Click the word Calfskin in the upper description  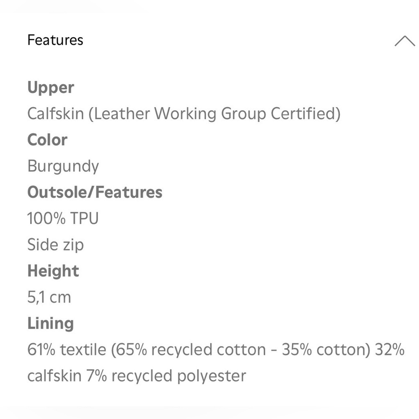pyautogui.click(x=56, y=114)
